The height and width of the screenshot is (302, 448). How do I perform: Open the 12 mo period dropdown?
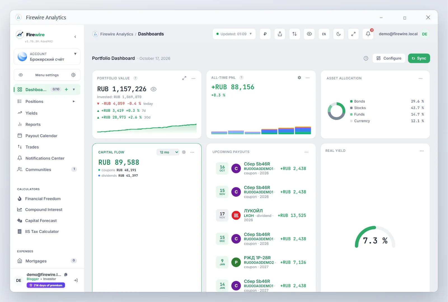[168, 152]
